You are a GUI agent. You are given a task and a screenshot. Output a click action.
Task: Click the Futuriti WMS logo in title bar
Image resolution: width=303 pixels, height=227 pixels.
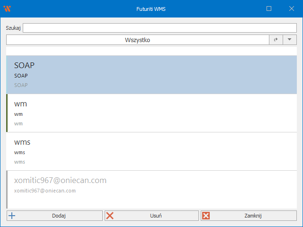click(7, 9)
